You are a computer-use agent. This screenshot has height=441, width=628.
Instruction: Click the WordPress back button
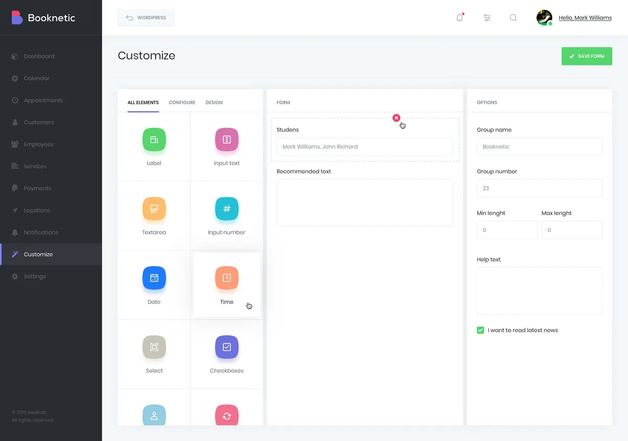[145, 18]
